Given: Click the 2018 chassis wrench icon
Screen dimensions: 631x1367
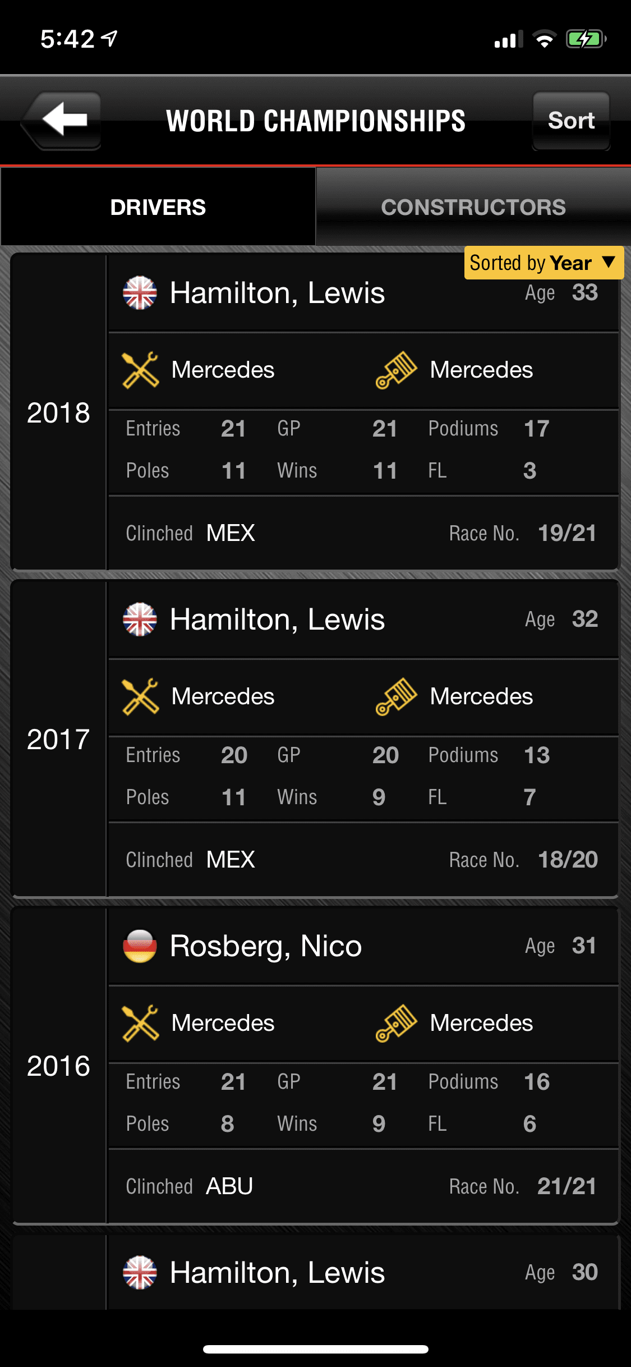Looking at the screenshot, I should (x=140, y=370).
